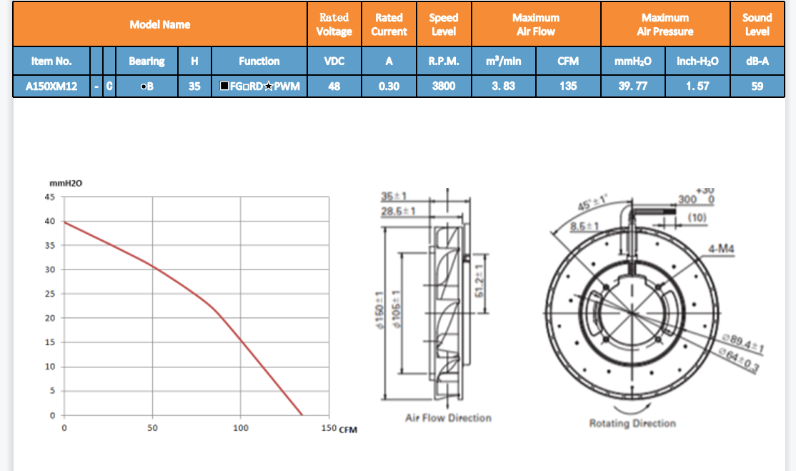Select the Model Name column header
The image size is (796, 471).
pyautogui.click(x=160, y=24)
